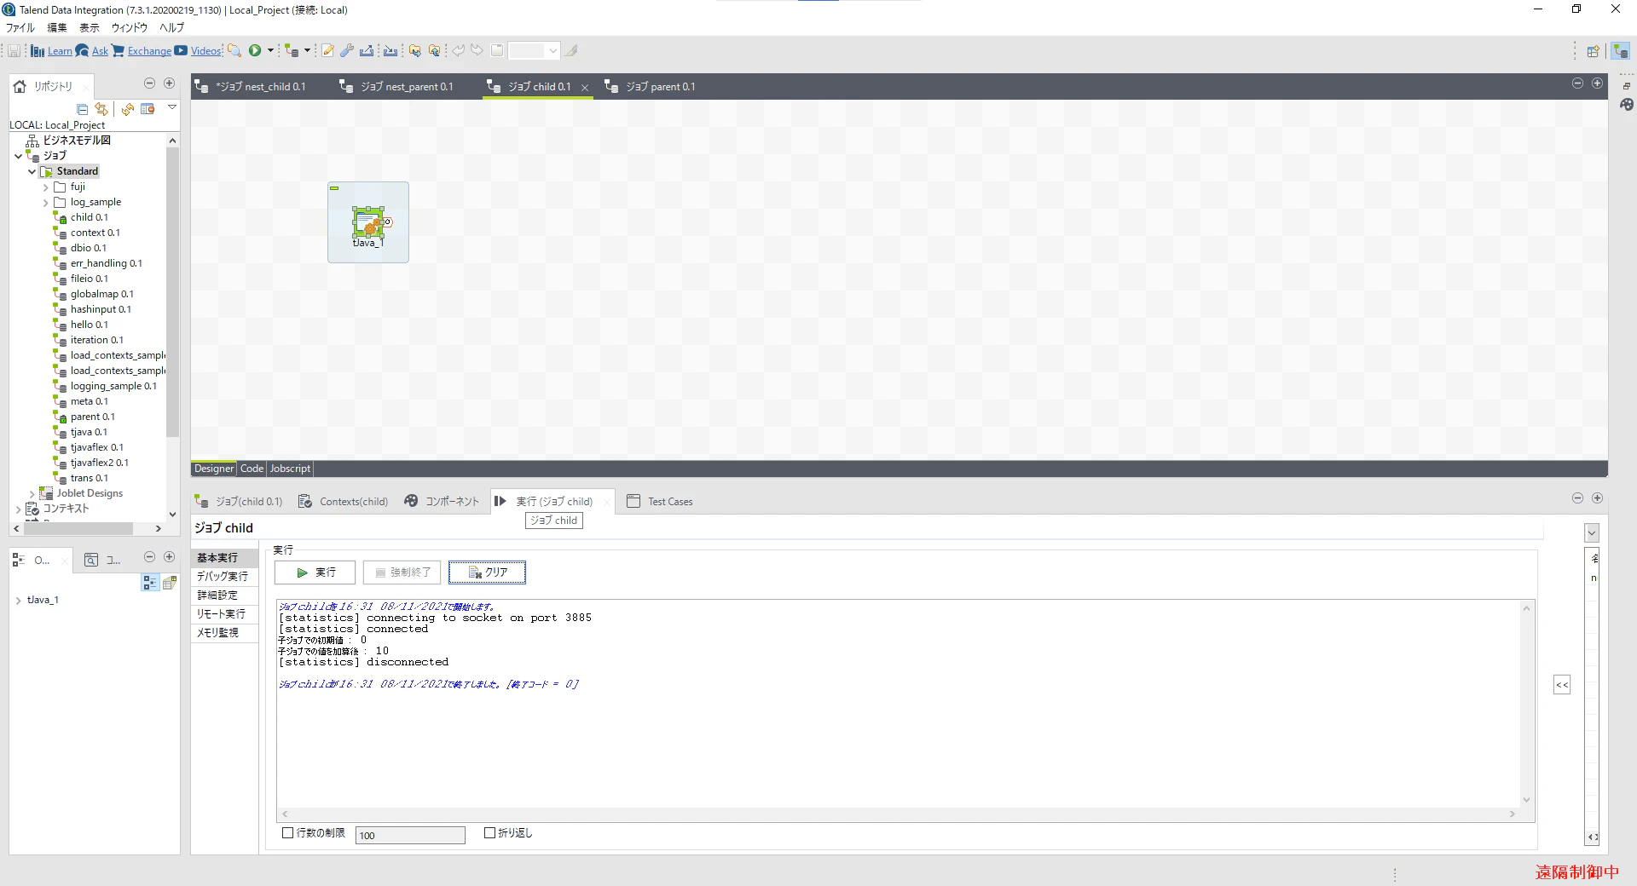
Task: Click the 実行 run button
Action: [315, 572]
